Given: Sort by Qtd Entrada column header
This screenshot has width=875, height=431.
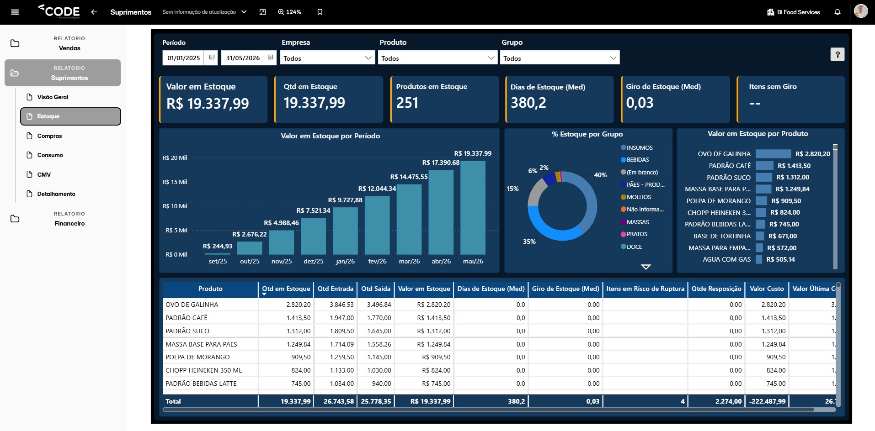Looking at the screenshot, I should click(x=336, y=289).
